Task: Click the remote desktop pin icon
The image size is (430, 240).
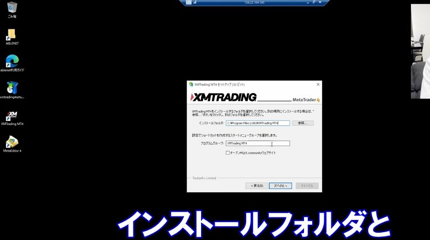Action: tap(188, 2)
